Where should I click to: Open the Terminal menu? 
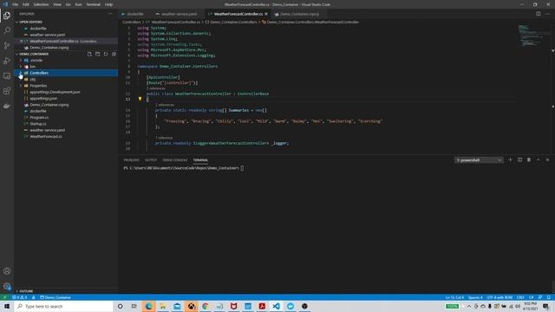click(94, 4)
